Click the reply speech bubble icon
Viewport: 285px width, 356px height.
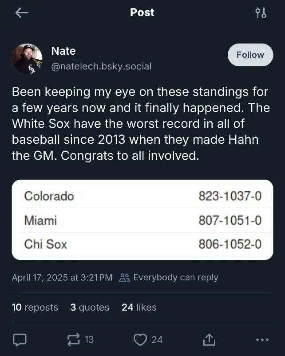pos(20,340)
